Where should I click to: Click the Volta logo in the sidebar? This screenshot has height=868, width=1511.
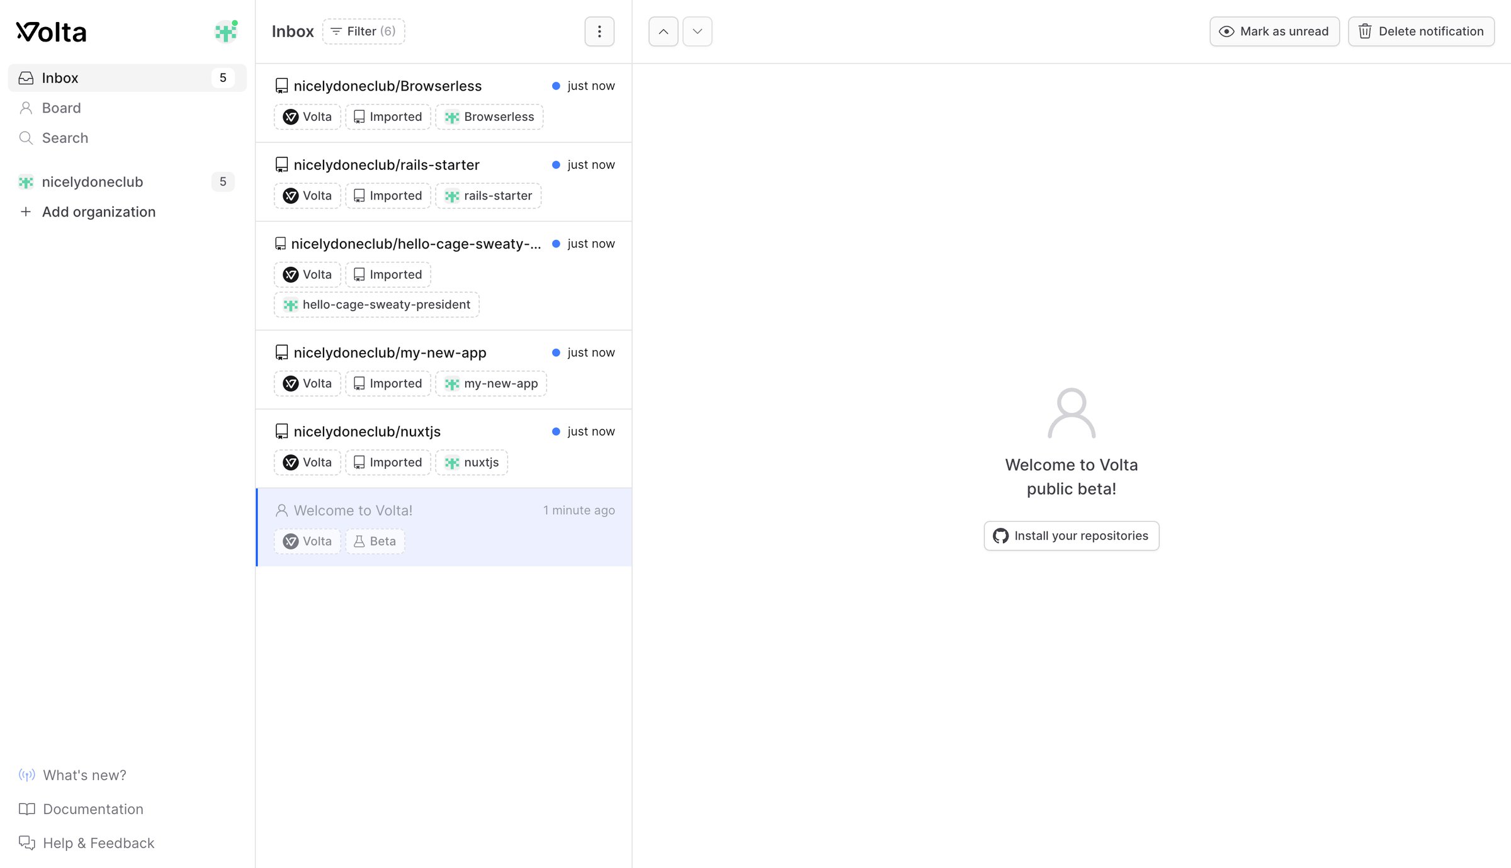51,32
